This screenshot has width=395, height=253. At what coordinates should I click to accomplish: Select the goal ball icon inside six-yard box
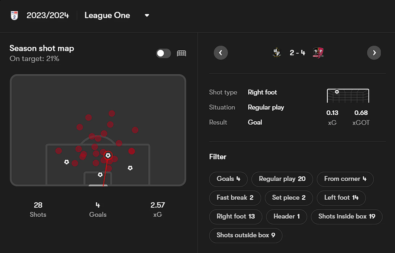pos(100,175)
